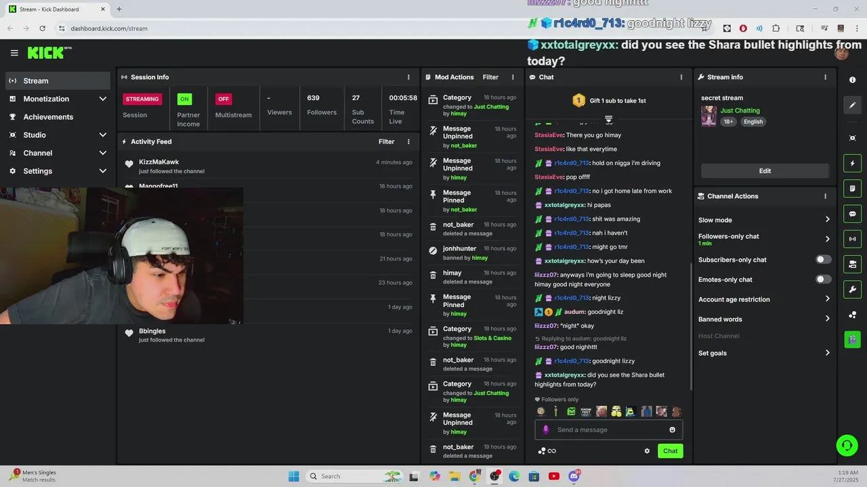
Task: Select Stream in the left sidebar
Action: click(58, 80)
